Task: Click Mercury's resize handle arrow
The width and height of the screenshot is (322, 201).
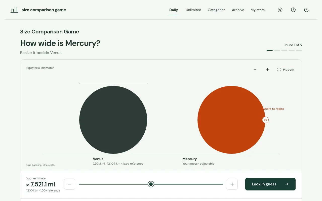Action: click(x=265, y=120)
